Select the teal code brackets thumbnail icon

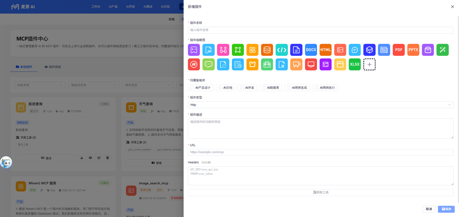point(281,50)
